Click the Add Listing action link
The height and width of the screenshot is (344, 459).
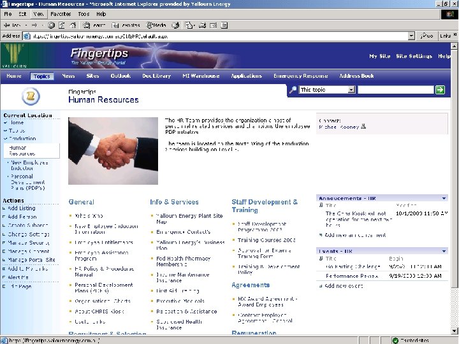(x=22, y=208)
